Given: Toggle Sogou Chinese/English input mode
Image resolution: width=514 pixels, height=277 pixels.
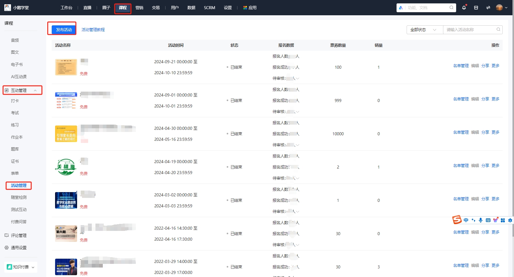Looking at the screenshot, I should pos(466,220).
